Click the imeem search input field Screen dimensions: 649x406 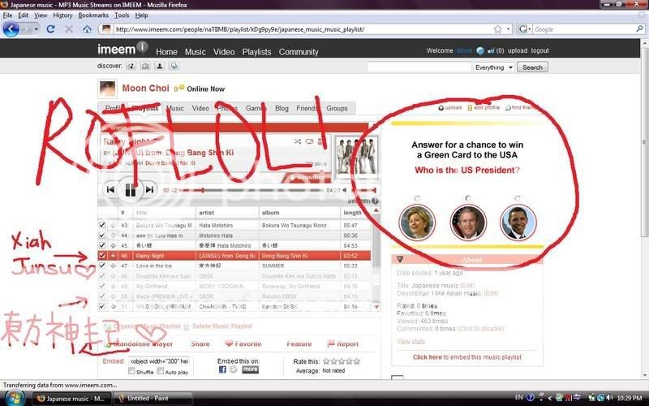(x=419, y=67)
